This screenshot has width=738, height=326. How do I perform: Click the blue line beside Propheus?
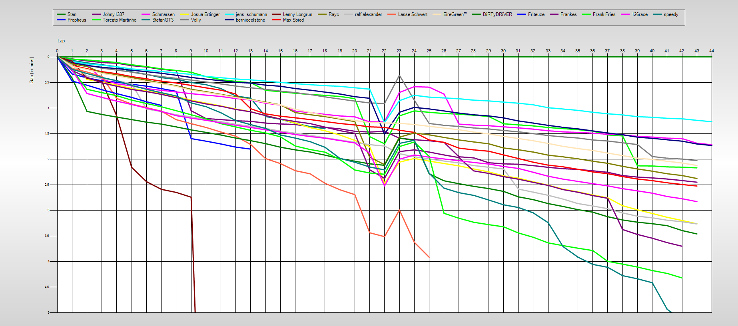click(x=61, y=20)
